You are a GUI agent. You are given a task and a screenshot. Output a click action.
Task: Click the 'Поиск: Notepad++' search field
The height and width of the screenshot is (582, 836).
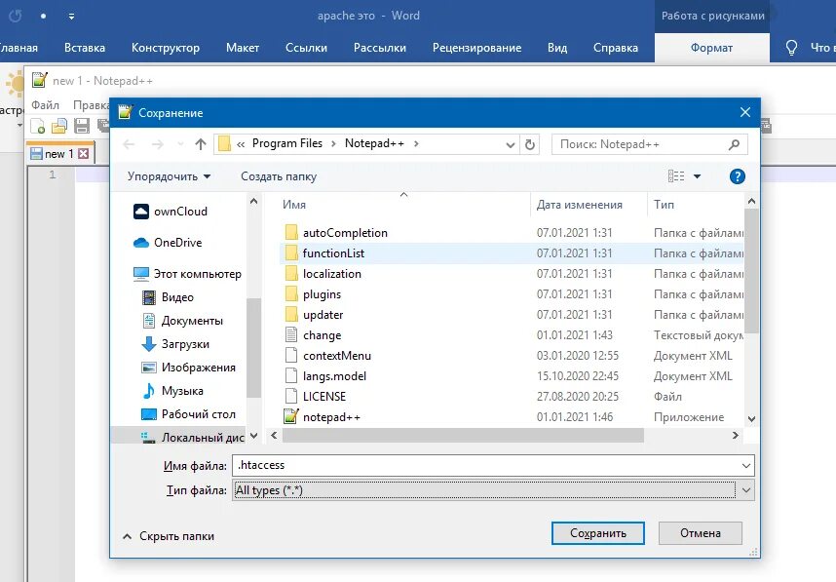[649, 144]
